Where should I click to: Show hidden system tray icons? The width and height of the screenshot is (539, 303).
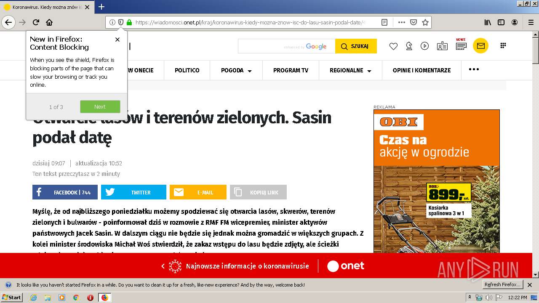coord(470,297)
